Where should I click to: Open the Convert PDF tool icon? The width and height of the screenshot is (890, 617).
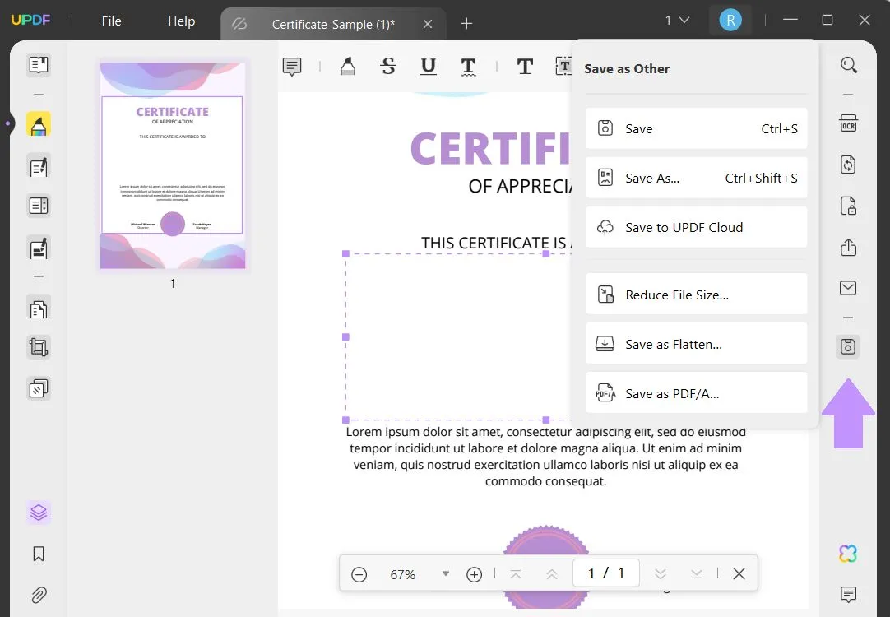(849, 165)
